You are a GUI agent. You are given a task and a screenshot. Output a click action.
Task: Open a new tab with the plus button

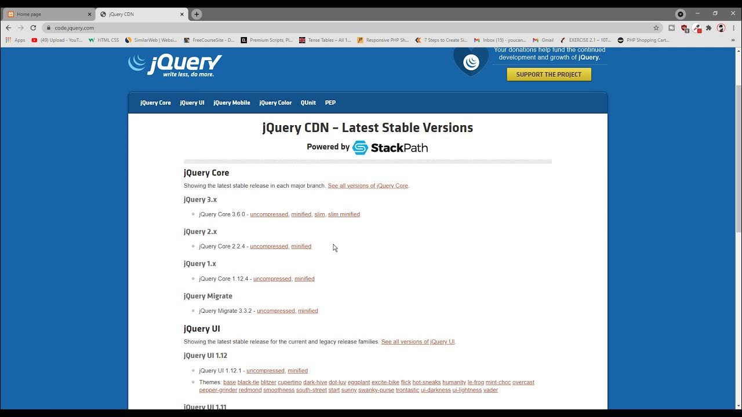coord(197,14)
